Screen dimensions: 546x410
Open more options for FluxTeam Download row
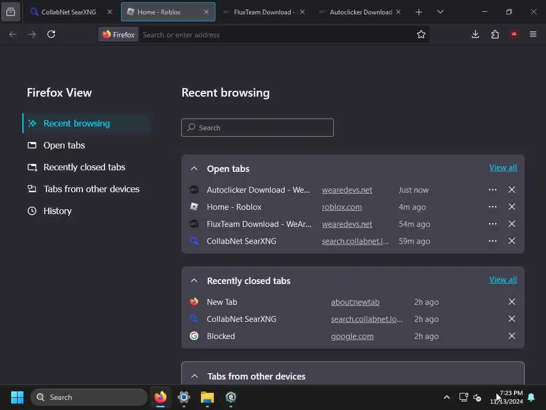492,224
